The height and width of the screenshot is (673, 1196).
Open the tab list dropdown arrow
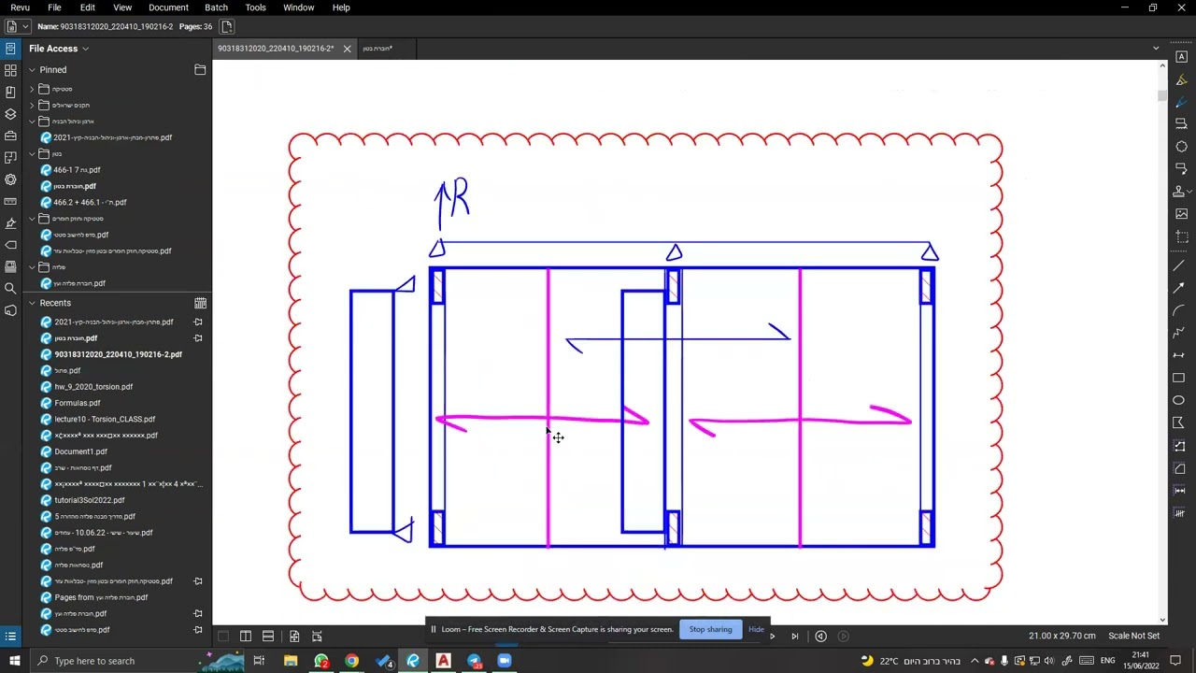click(x=1156, y=49)
